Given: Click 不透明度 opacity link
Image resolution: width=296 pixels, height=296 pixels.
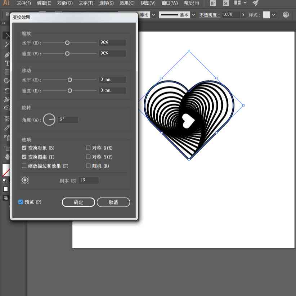Looking at the screenshot, I should (210, 15).
